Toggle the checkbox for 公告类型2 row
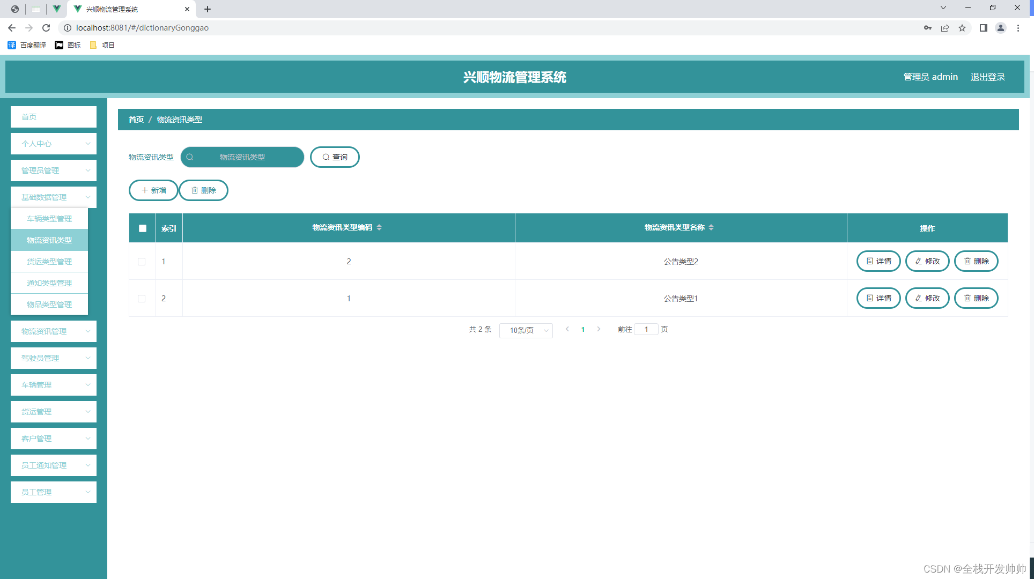1034x579 pixels. point(142,261)
